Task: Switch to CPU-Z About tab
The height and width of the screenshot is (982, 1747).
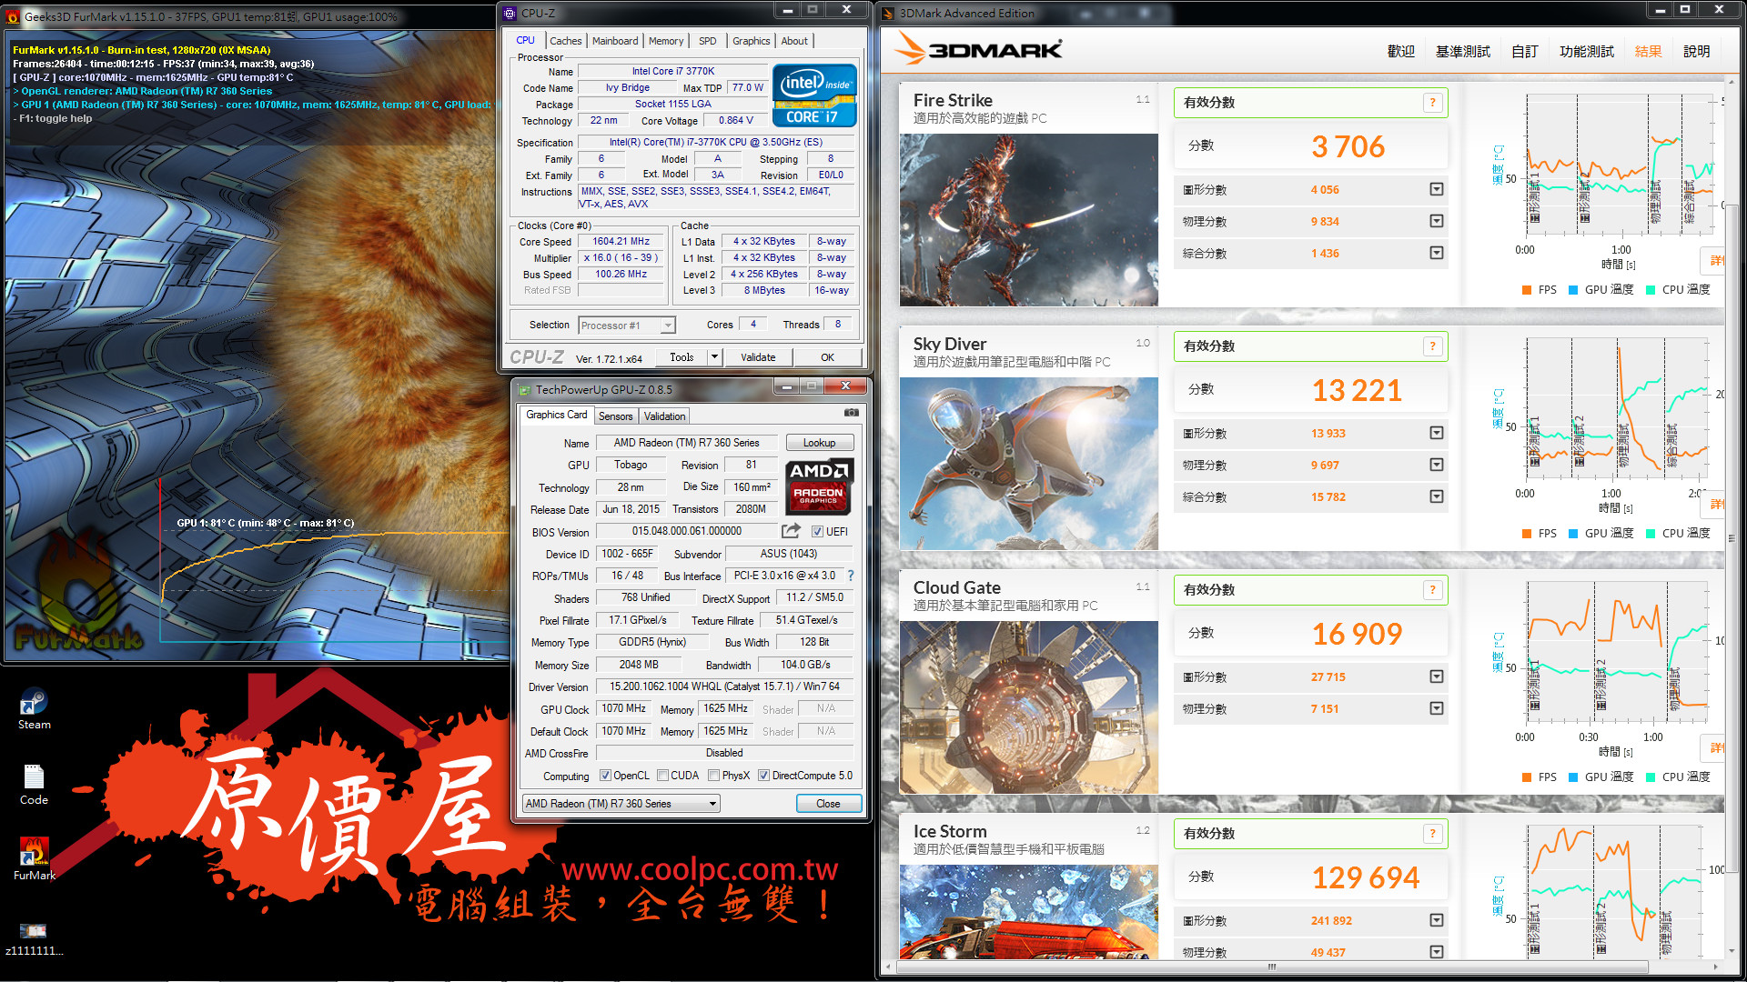Action: pos(794,41)
